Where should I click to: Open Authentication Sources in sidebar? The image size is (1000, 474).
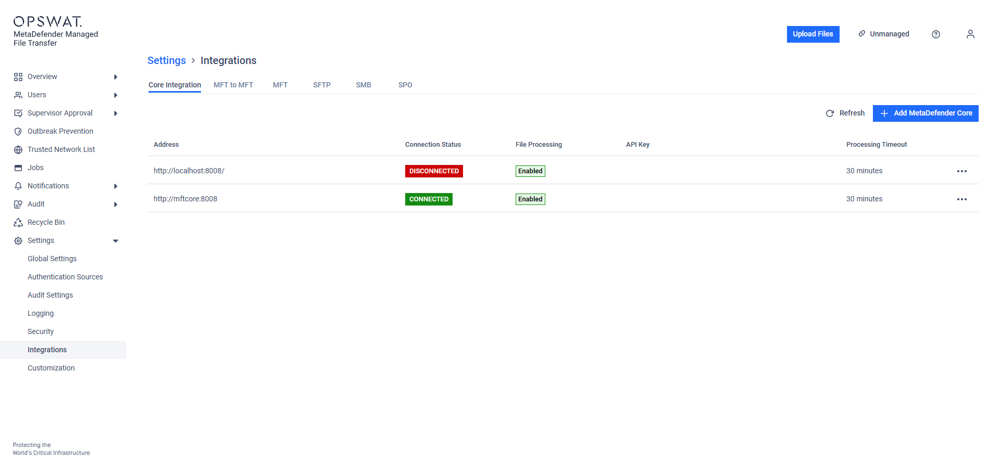[65, 277]
